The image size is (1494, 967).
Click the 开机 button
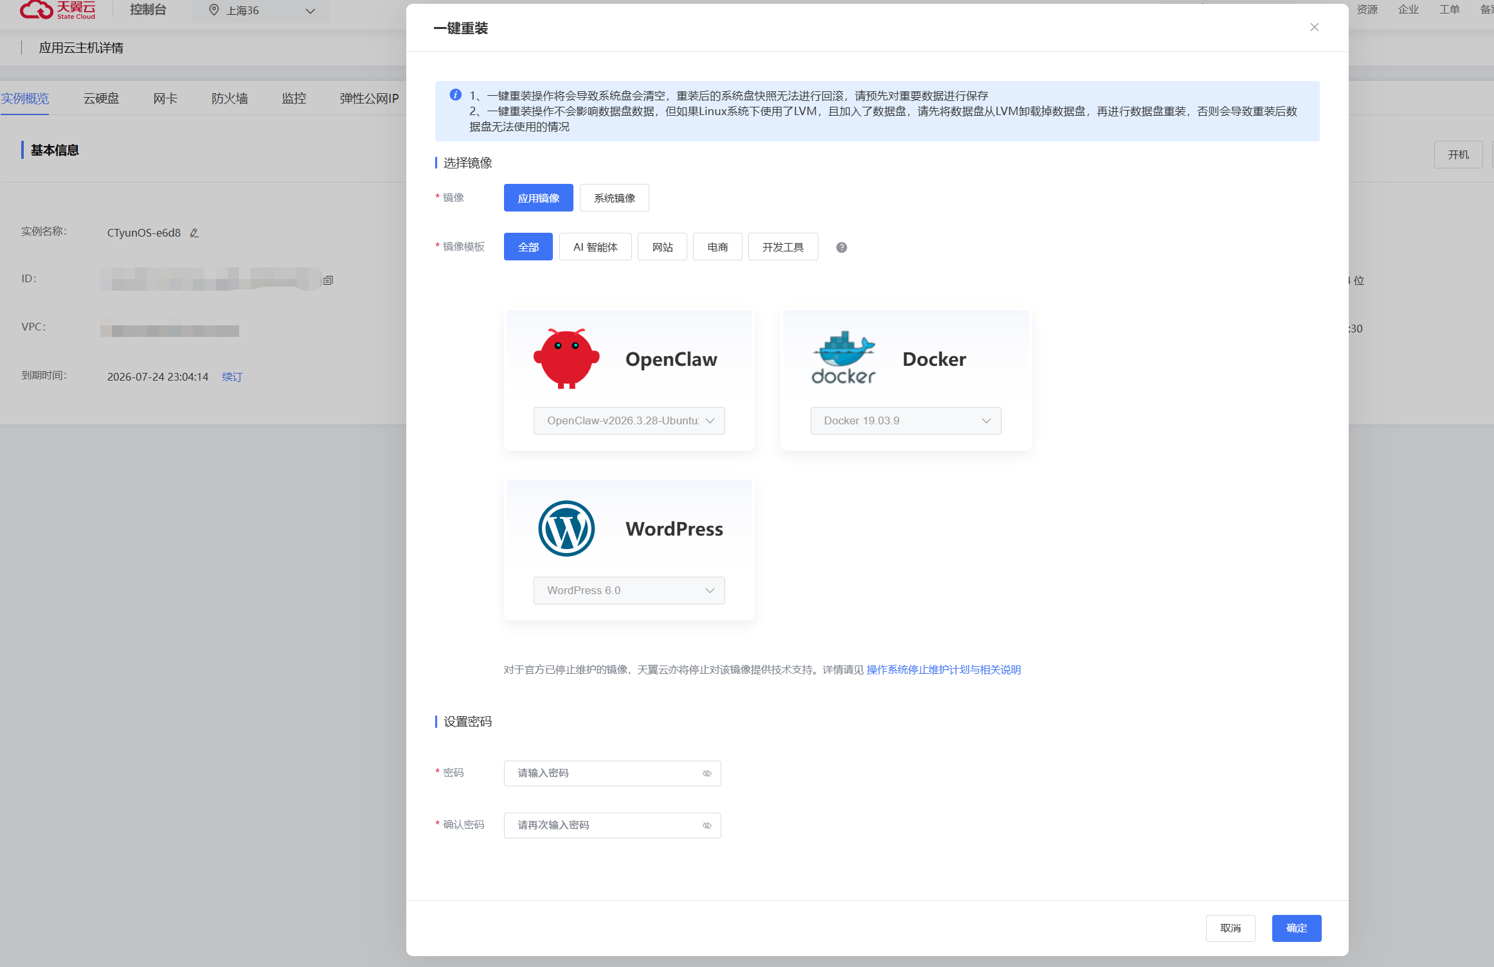coord(1458,155)
